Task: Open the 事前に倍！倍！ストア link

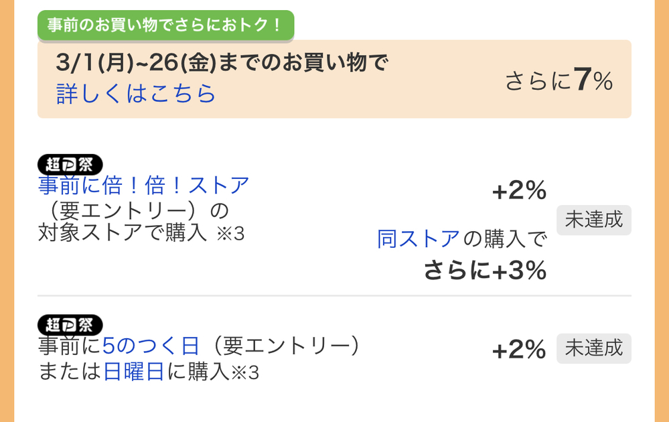Action: click(x=144, y=185)
